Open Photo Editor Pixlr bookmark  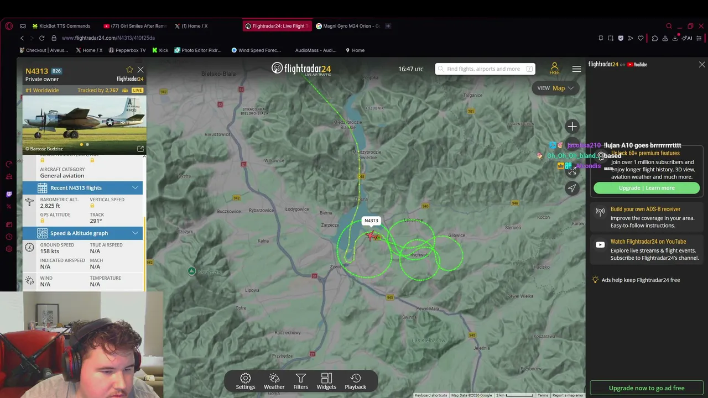(197, 50)
